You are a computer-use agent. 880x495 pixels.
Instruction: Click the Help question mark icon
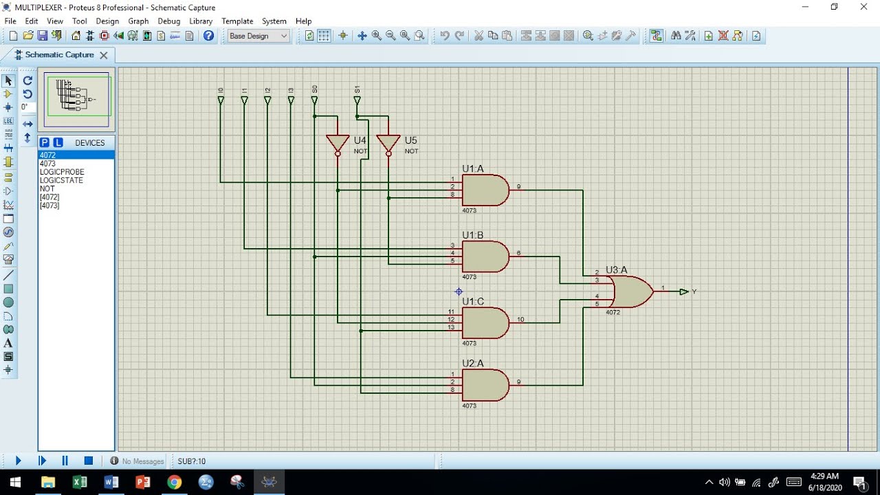(209, 36)
